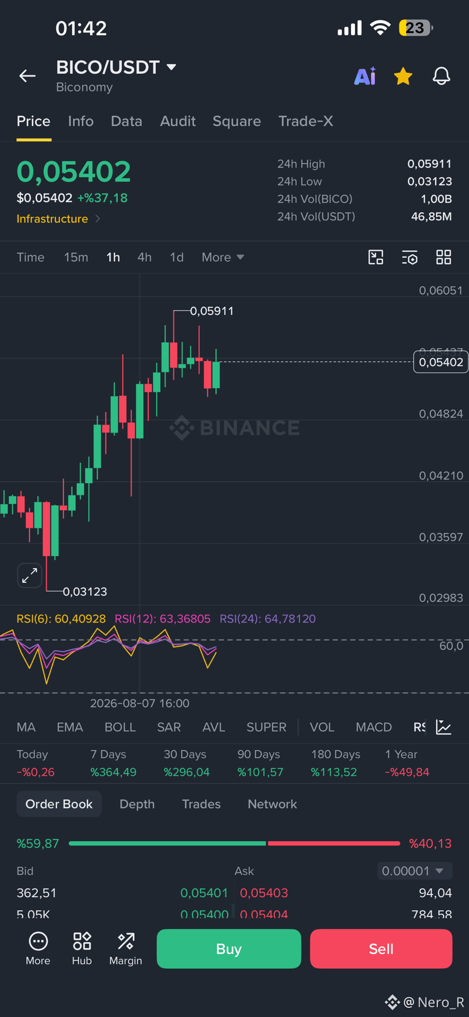Tap the 24h High value 0,05911

(429, 164)
